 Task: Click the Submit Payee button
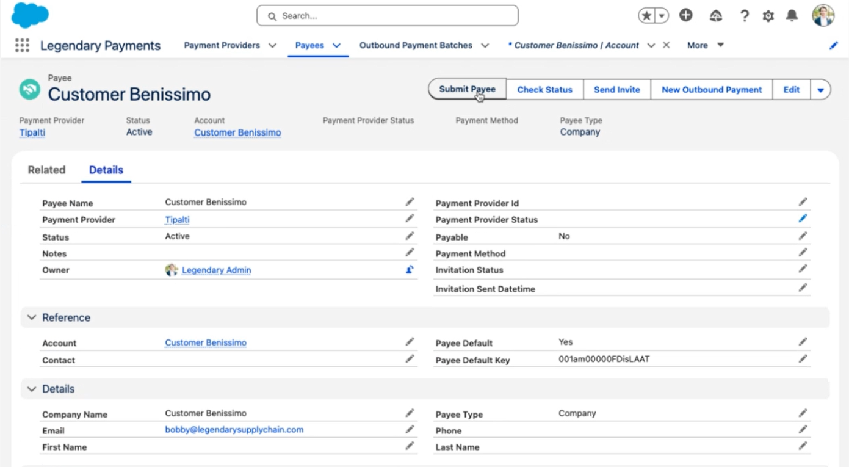click(x=467, y=89)
